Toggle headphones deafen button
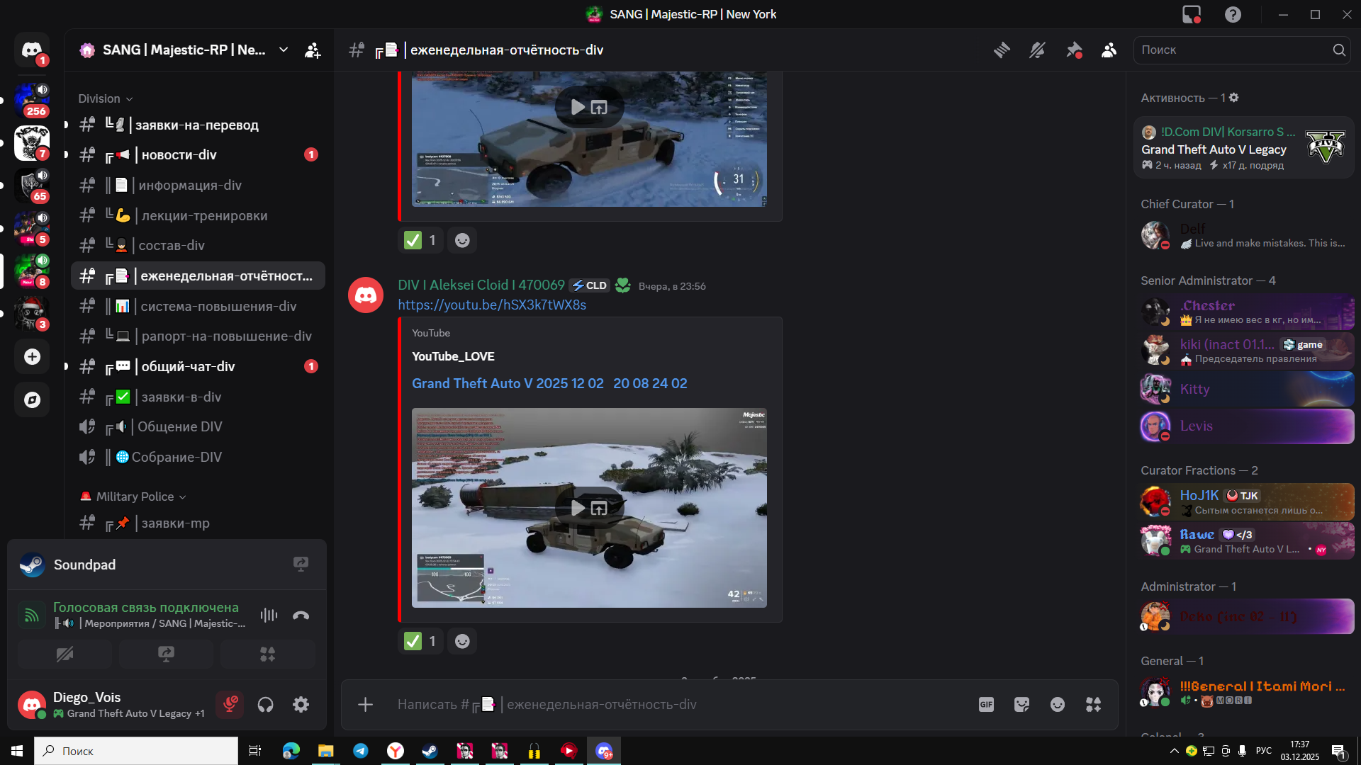Viewport: 1361px width, 765px height. (x=265, y=704)
